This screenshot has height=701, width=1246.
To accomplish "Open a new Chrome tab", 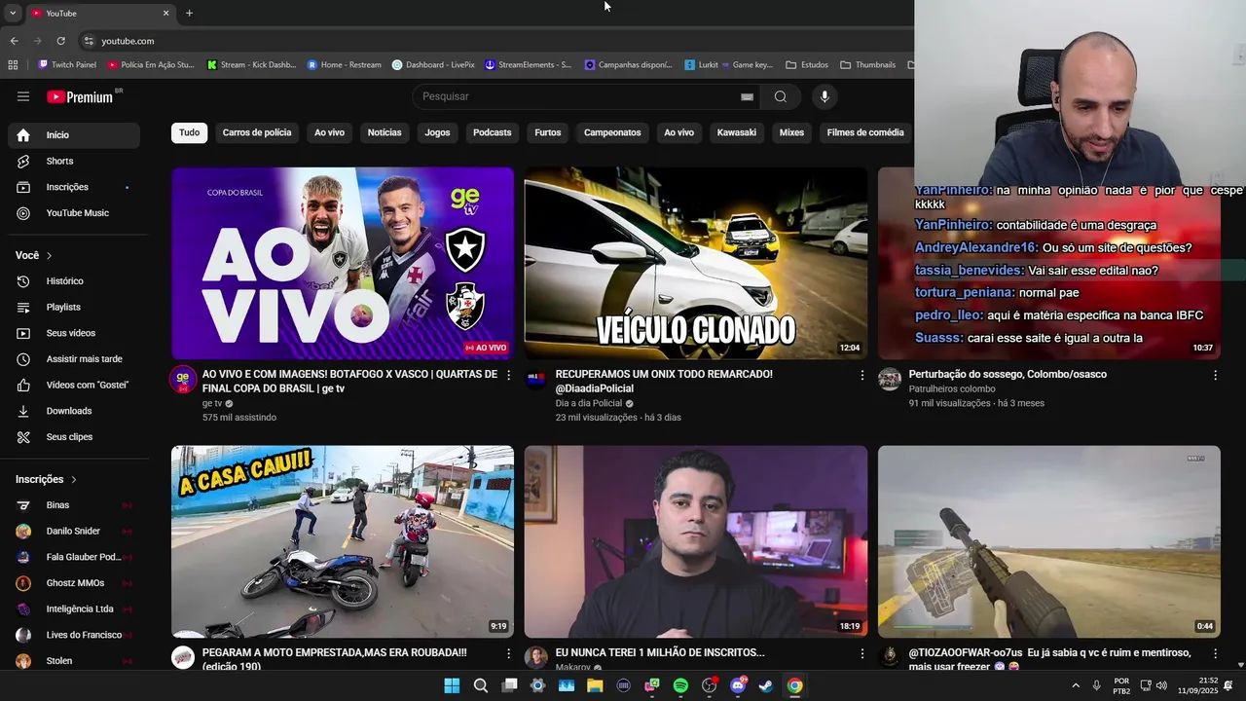I will tap(189, 13).
